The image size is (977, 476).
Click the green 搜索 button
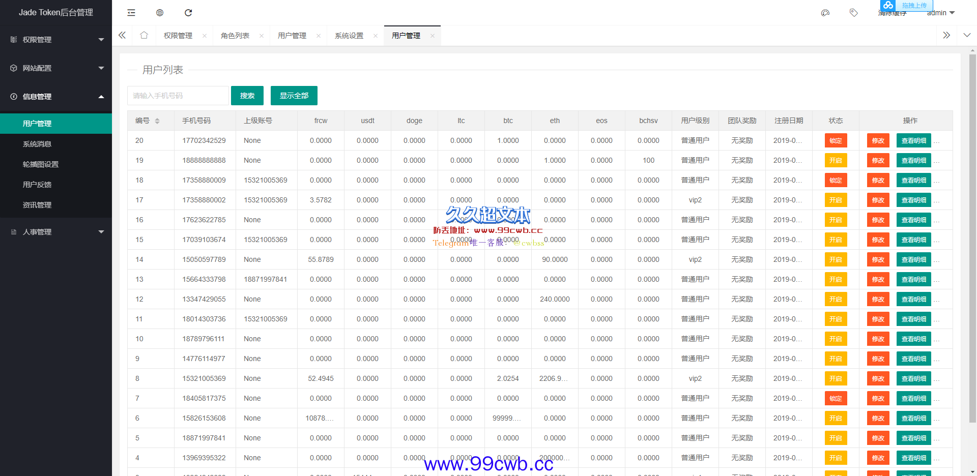pos(247,96)
